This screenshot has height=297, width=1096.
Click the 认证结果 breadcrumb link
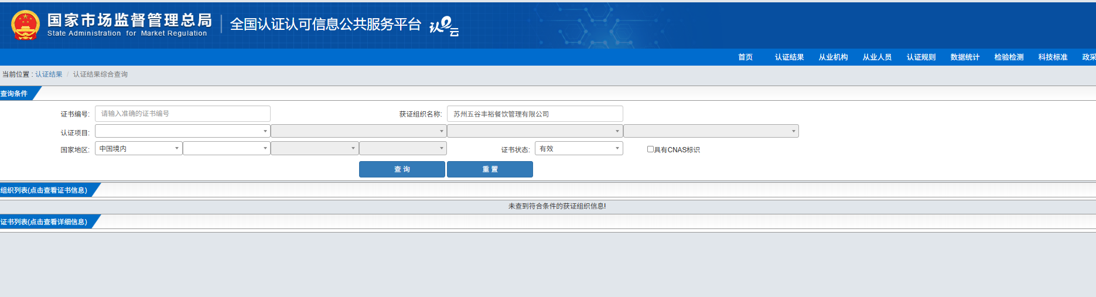tap(49, 74)
